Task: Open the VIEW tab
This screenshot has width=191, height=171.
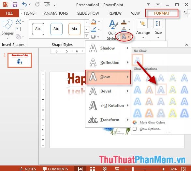Action: click(135, 13)
